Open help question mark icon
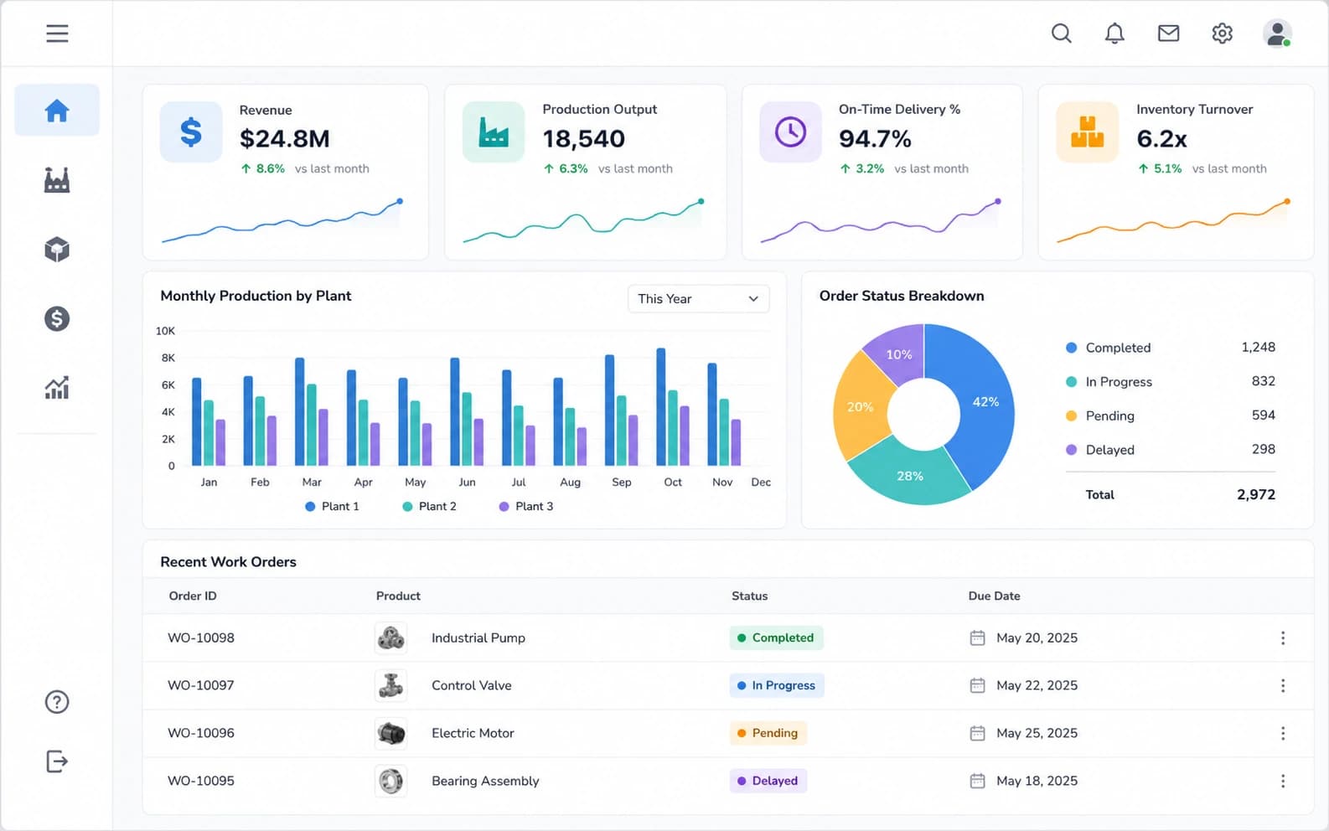This screenshot has width=1329, height=831. tap(57, 702)
